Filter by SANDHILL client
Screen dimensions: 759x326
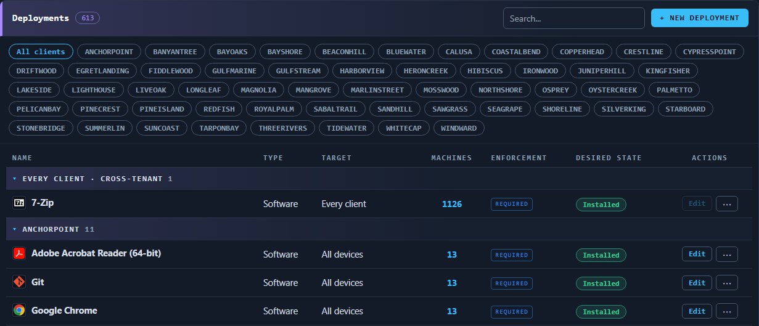click(x=395, y=109)
